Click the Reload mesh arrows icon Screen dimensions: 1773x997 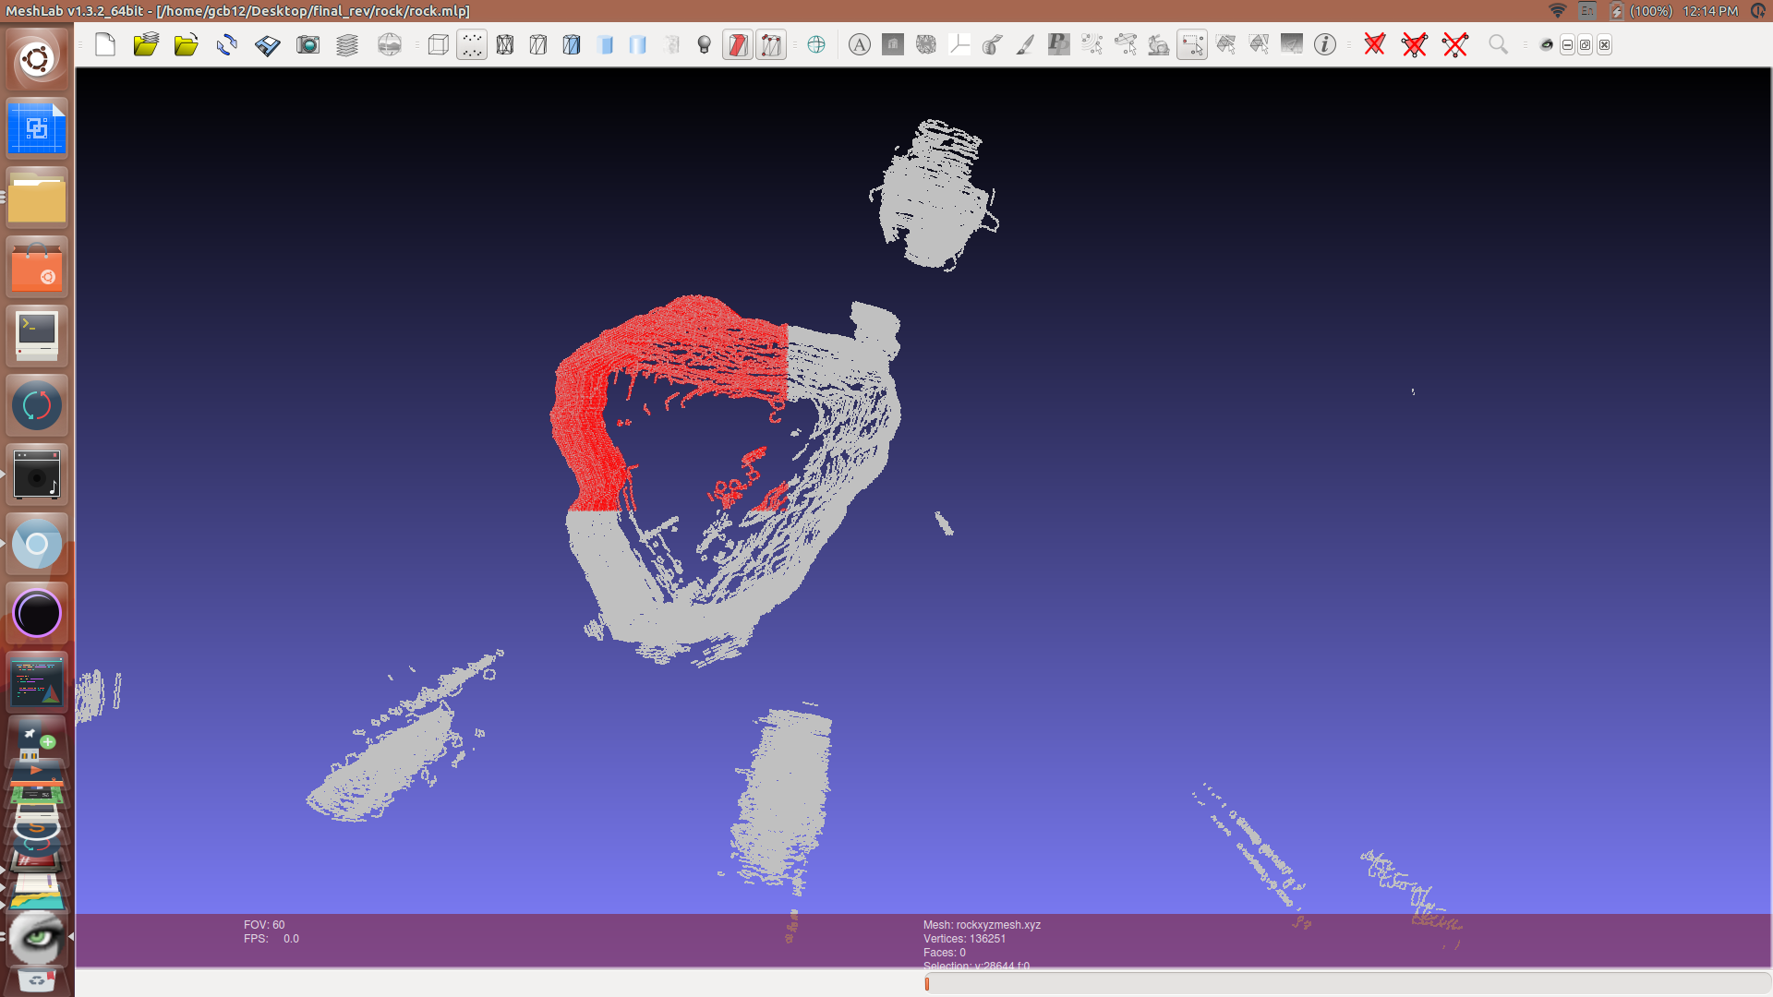coord(227,44)
